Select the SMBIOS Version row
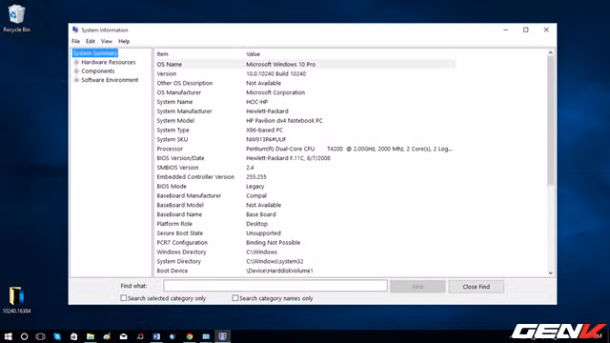Screen dimensions: 610x343 click(x=305, y=168)
